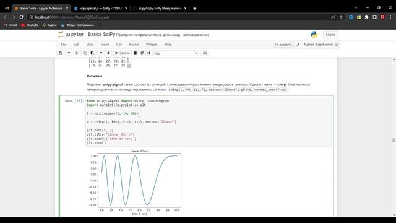Rename notebook title Basics SciPy
The height and width of the screenshot is (223, 396).
coord(101,35)
